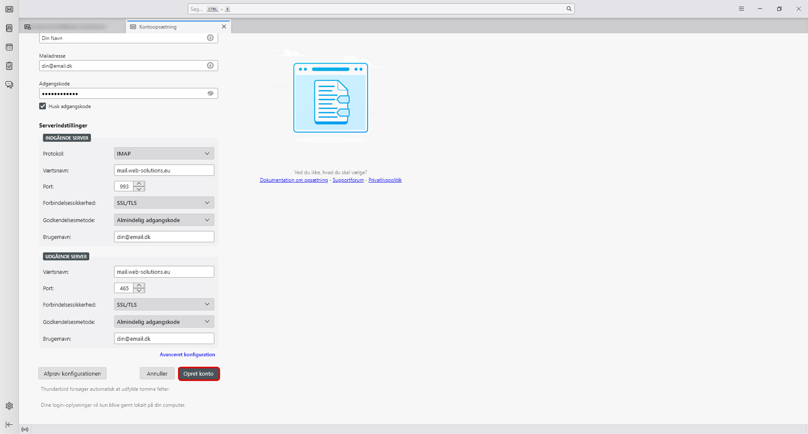Open the Address Book icon
Screen dimensions: 808x434
(x=9, y=28)
